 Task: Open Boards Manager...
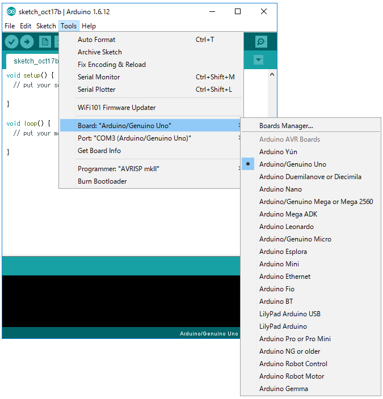coord(310,126)
